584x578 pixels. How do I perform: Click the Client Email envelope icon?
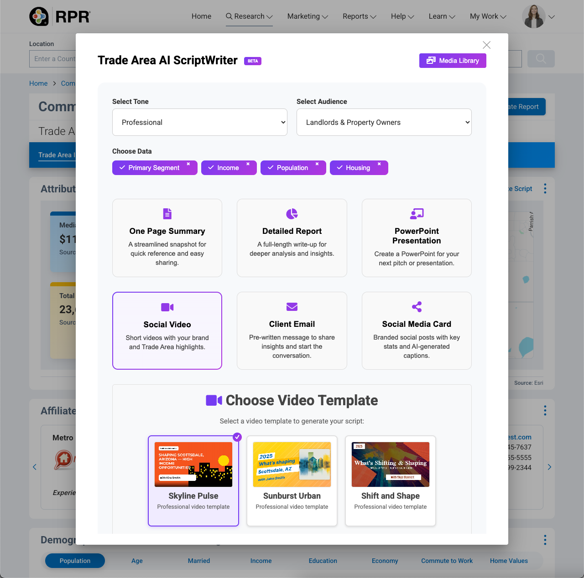pyautogui.click(x=292, y=307)
